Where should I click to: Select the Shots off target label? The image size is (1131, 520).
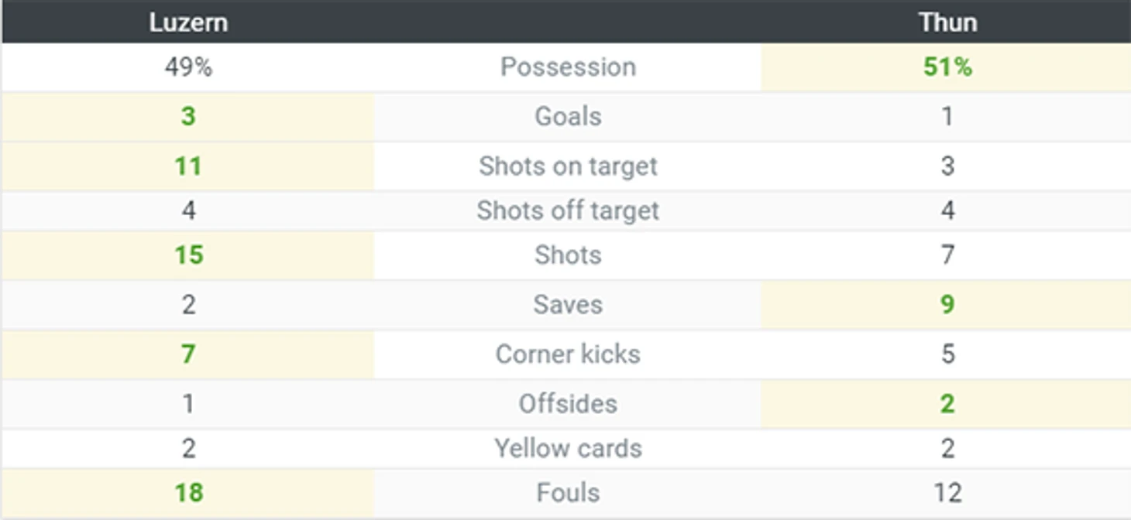click(568, 210)
